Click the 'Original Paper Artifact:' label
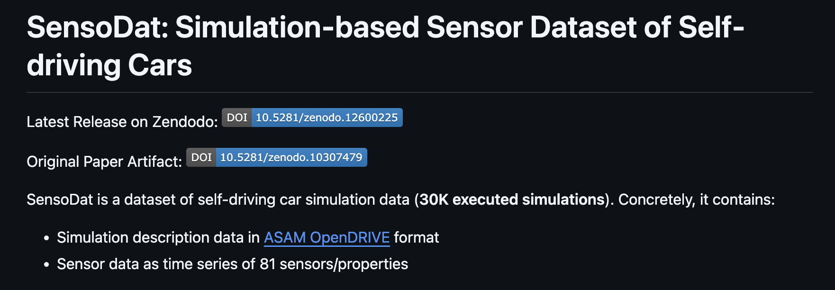Screen dimensions: 835x290 [104, 162]
